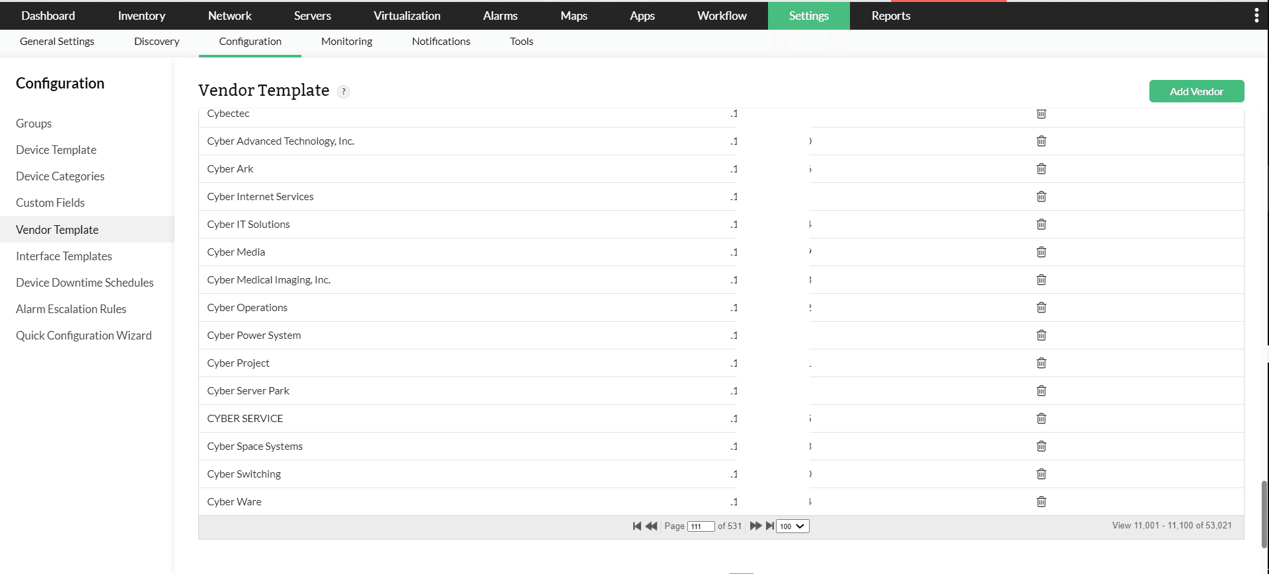Delete the Cyber Ark vendor entry

coord(1041,169)
